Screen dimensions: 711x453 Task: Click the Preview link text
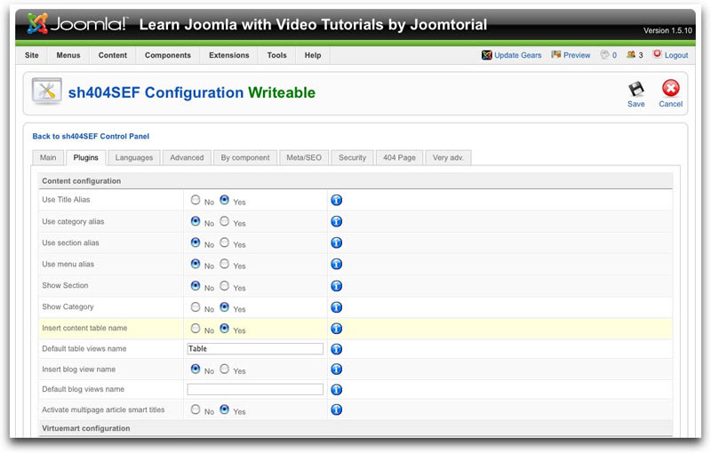[x=577, y=55]
